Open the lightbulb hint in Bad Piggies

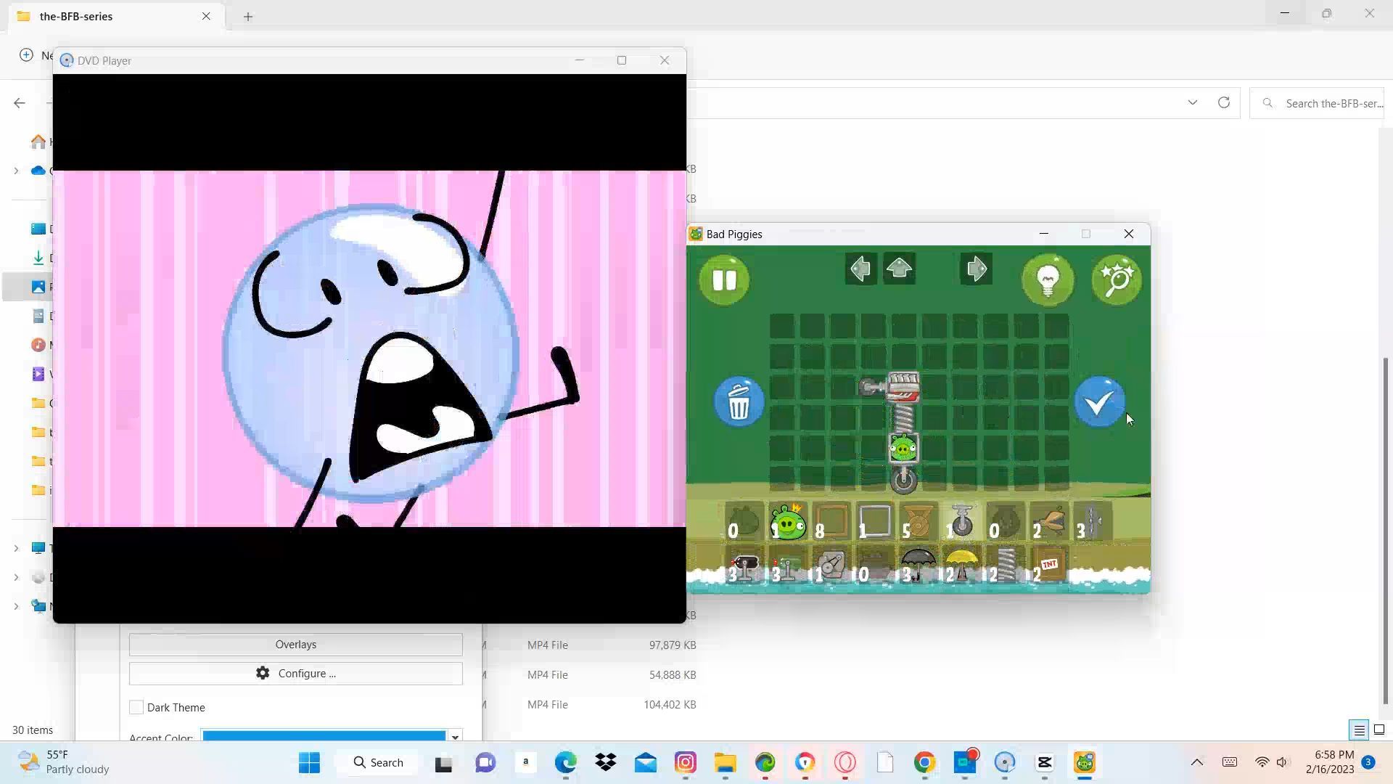click(x=1048, y=279)
